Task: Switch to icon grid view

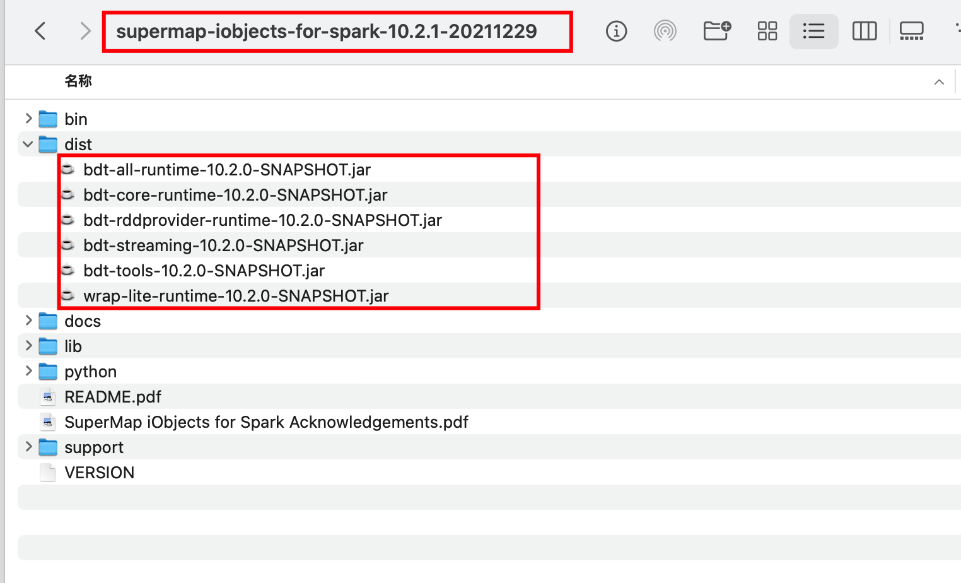Action: [767, 31]
